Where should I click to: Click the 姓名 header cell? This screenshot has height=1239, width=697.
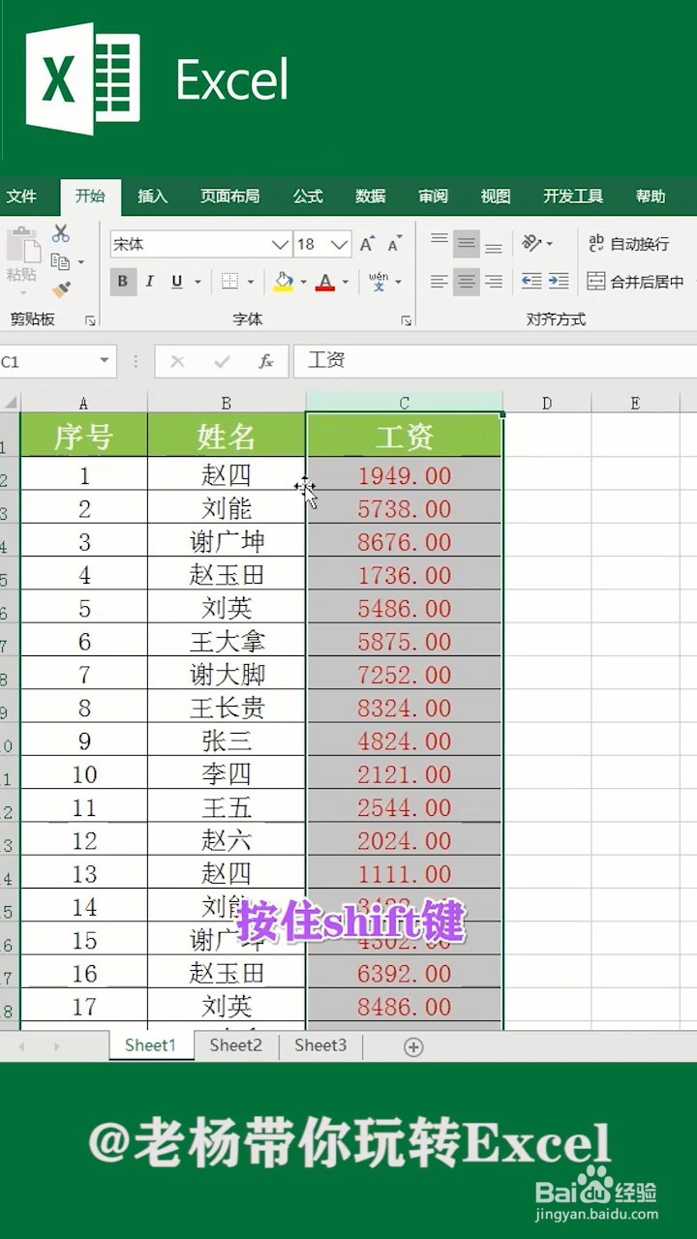click(x=227, y=437)
